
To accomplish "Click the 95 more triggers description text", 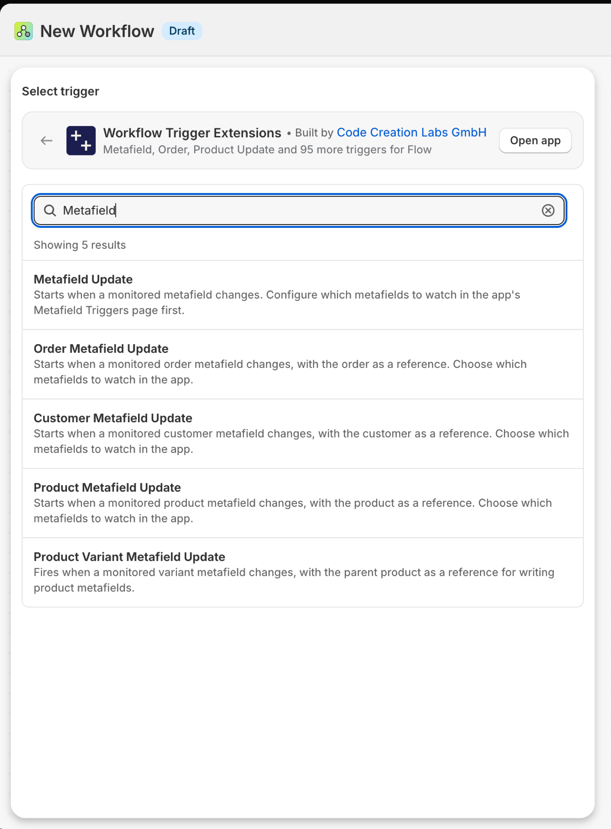I will click(267, 149).
